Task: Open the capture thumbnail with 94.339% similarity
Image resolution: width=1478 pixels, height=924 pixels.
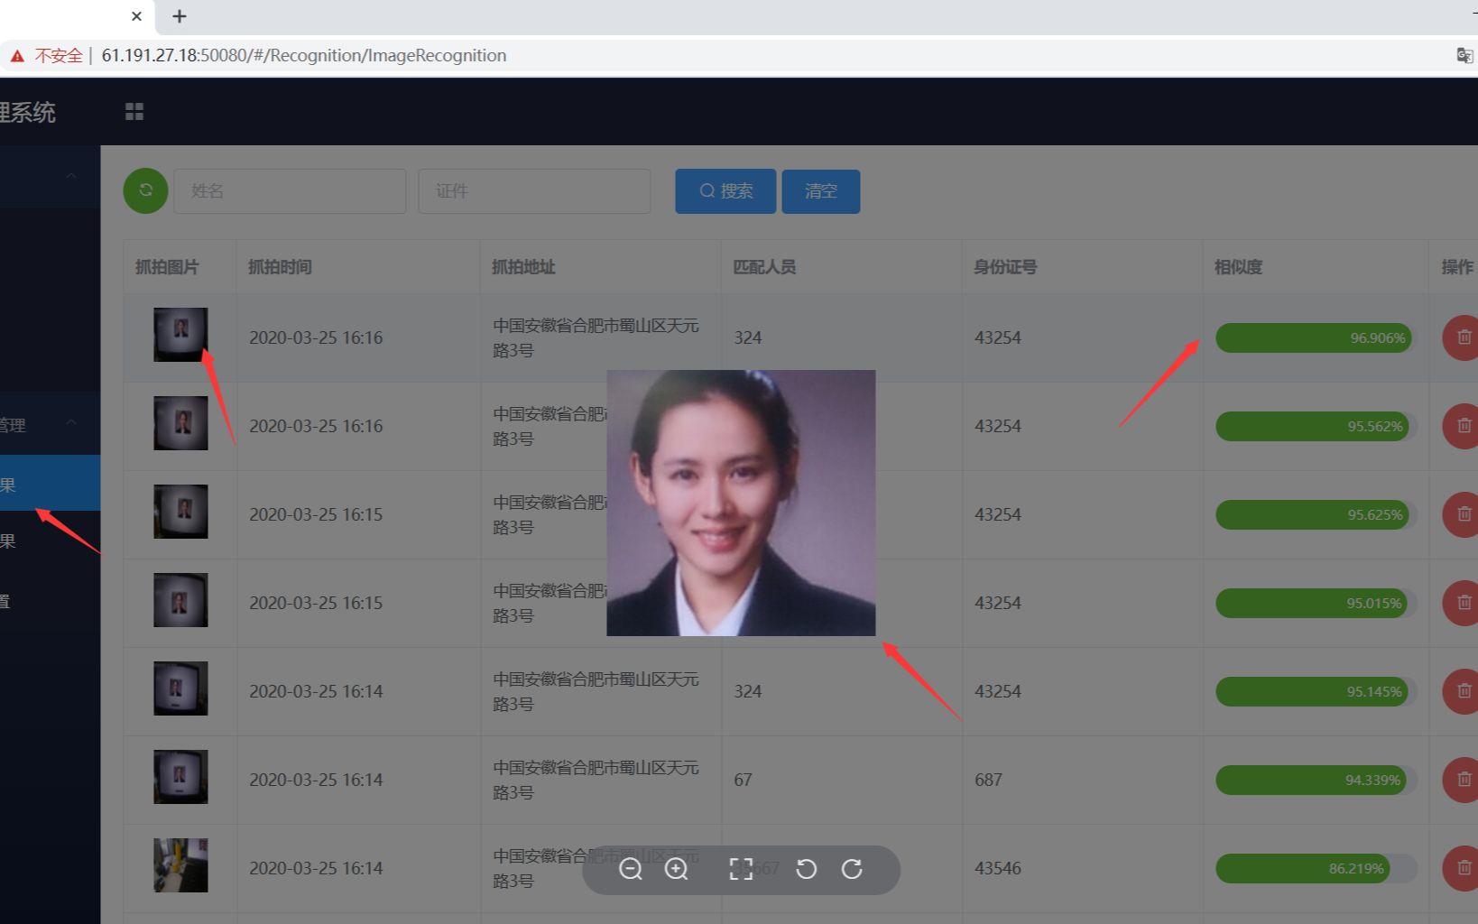Action: pos(180,777)
